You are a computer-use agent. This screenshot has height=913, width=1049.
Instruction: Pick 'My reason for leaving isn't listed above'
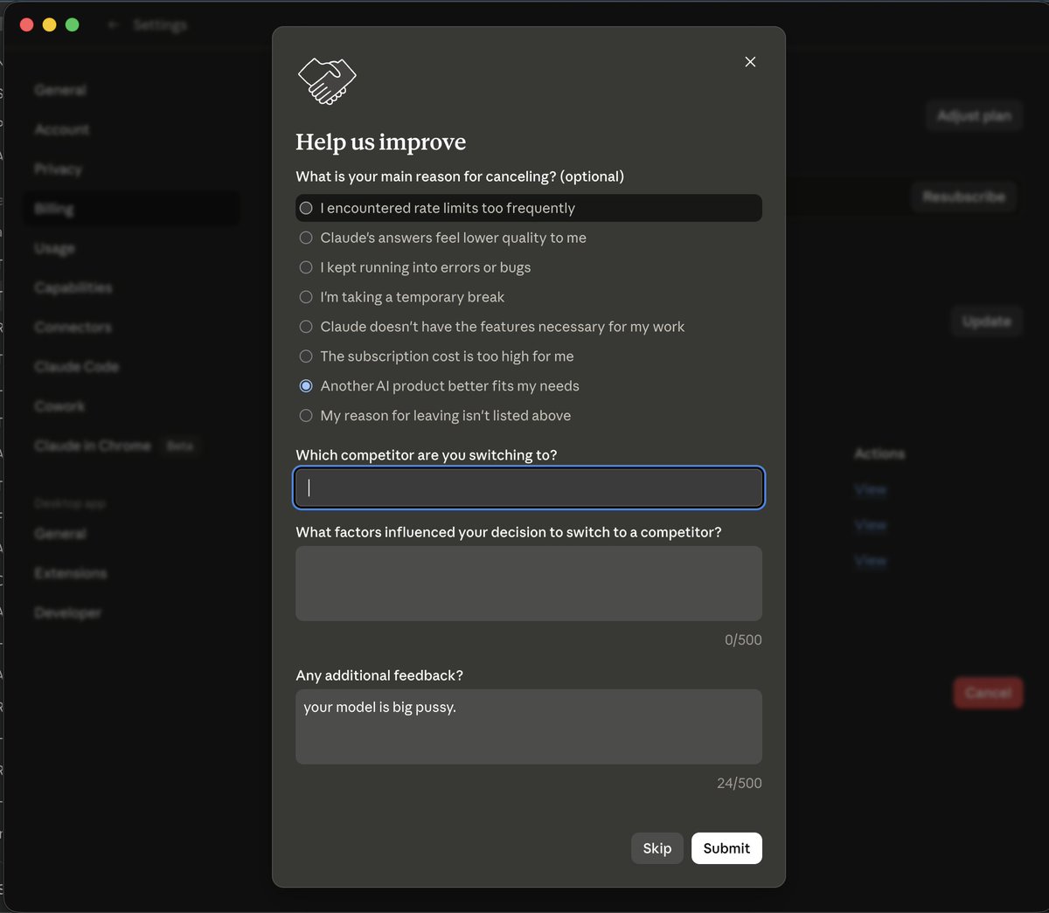pyautogui.click(x=435, y=416)
